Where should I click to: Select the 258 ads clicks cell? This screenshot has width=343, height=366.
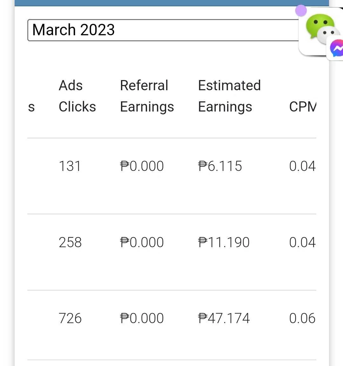[x=70, y=242]
